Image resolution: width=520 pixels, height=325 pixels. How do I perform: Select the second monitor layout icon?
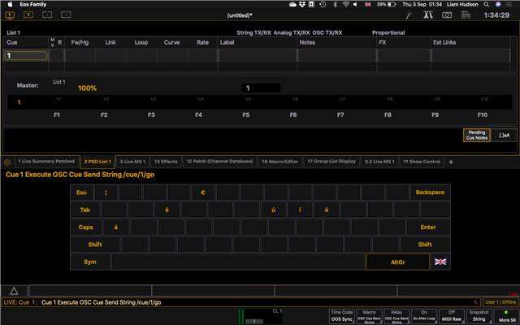pyautogui.click(x=28, y=15)
